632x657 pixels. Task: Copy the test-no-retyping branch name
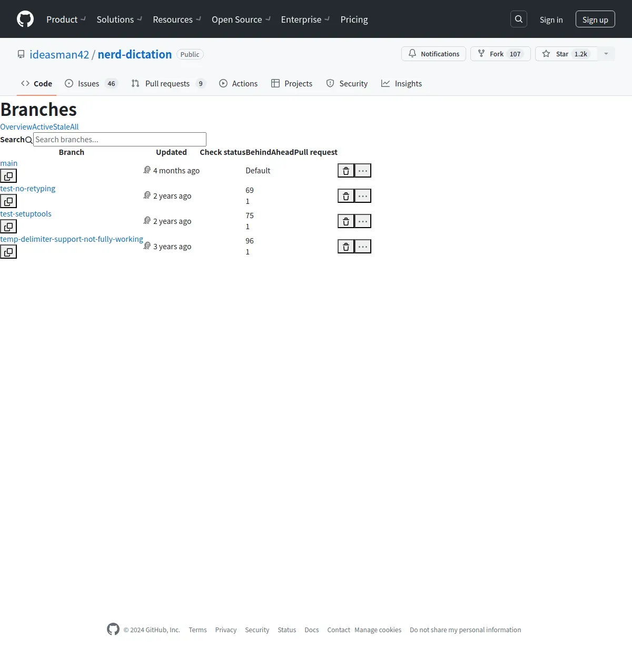(x=8, y=201)
